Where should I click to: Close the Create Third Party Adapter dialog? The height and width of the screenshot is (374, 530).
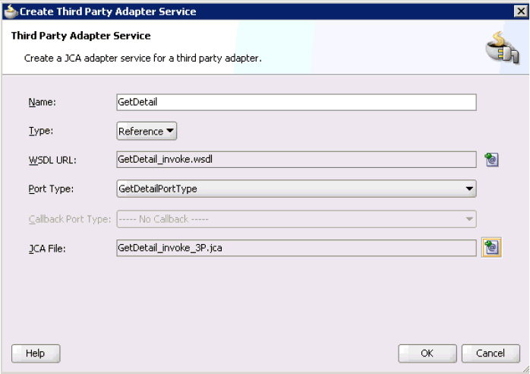click(x=521, y=11)
